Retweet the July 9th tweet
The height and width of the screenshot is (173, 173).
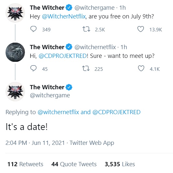(86, 29)
